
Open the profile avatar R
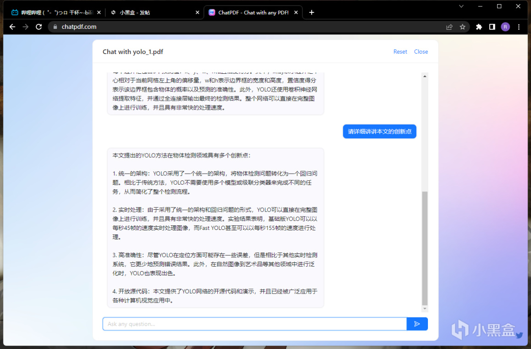(x=505, y=27)
